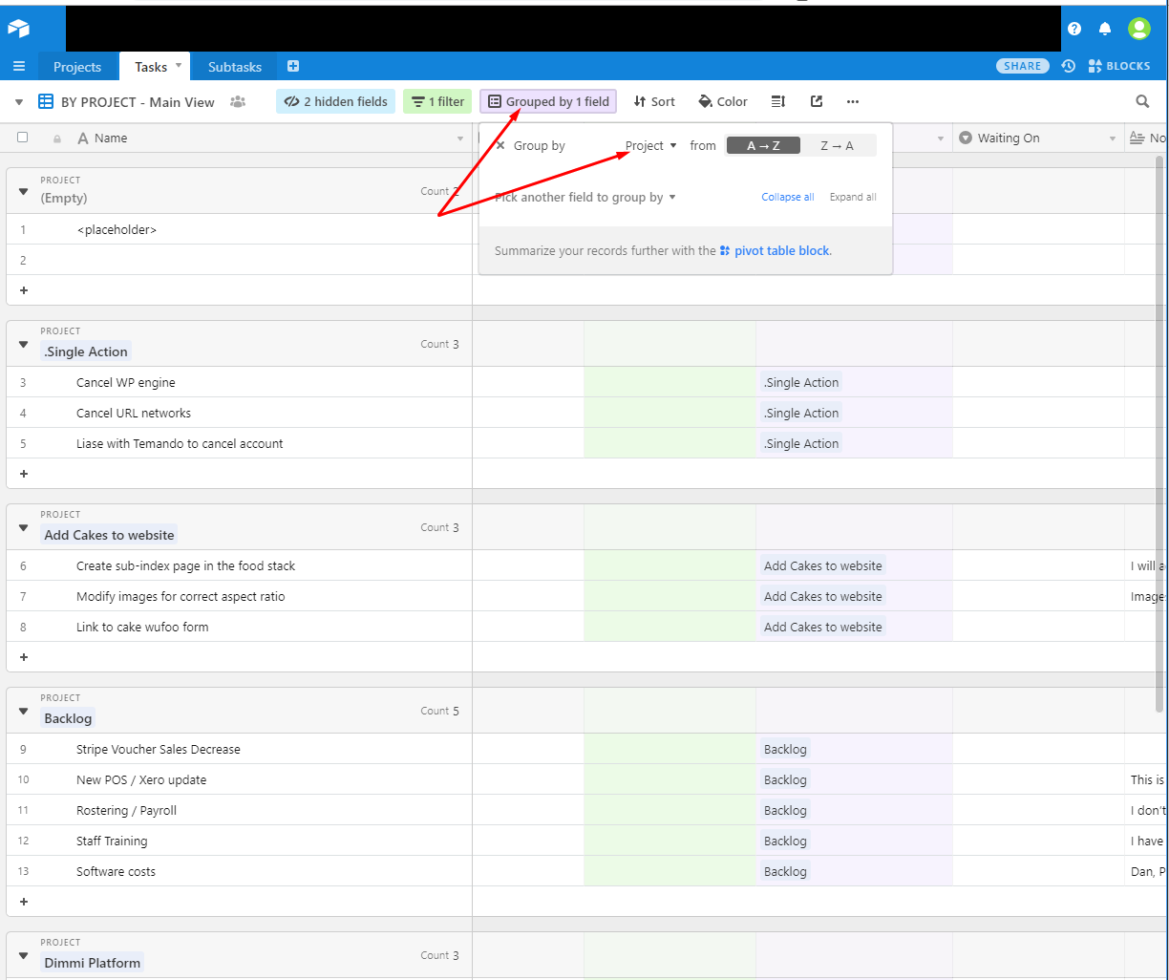Open row height icon in toolbar
The image size is (1169, 980).
[778, 101]
